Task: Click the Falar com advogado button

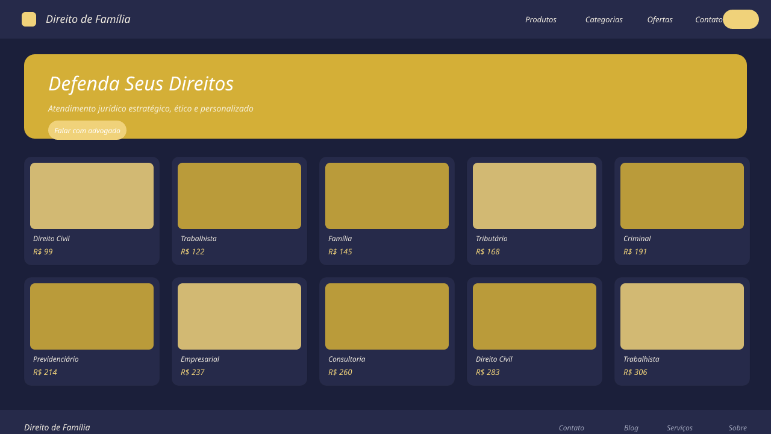Action: (x=87, y=130)
